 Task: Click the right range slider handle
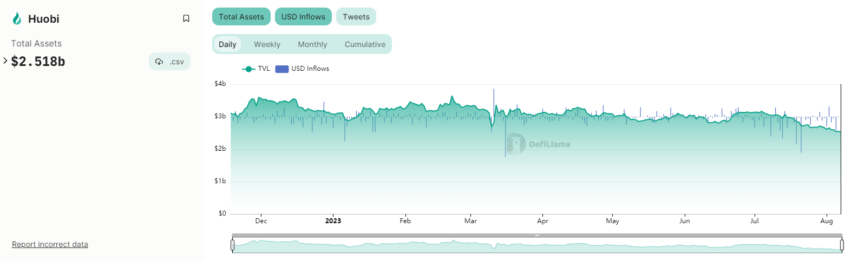pyautogui.click(x=842, y=245)
